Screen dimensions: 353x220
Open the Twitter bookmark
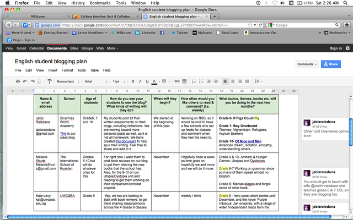pyautogui.click(x=179, y=32)
